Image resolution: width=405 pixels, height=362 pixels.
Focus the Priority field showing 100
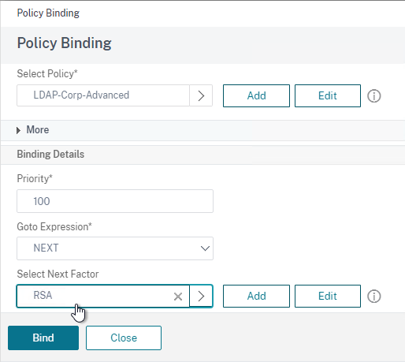point(115,201)
